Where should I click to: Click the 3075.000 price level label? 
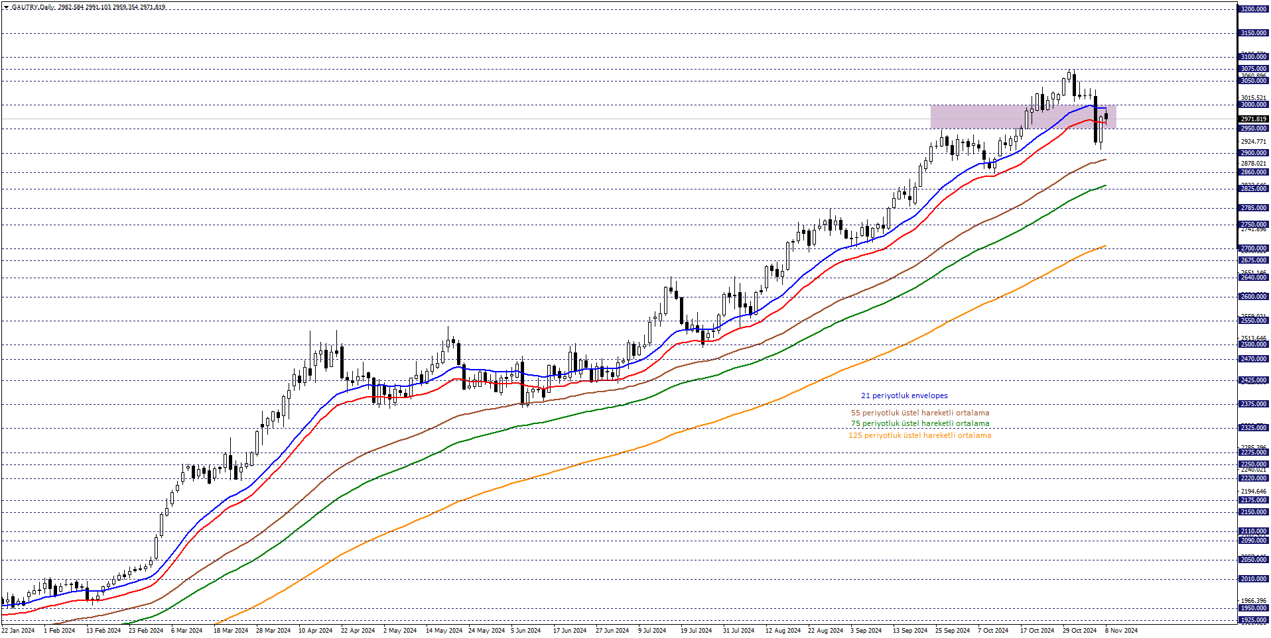coord(1254,69)
